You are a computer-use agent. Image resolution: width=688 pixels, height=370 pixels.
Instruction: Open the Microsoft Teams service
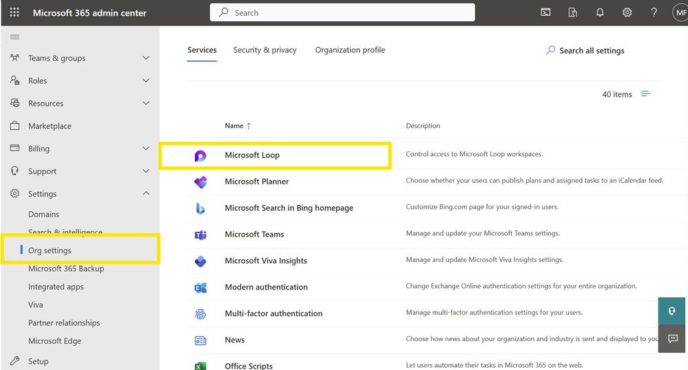point(254,234)
